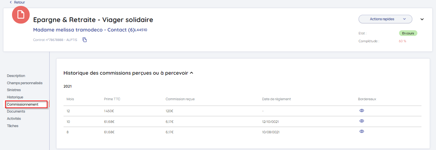The width and height of the screenshot is (436, 150).
Task: Open the Actions rapides dropdown
Action: tap(385, 19)
